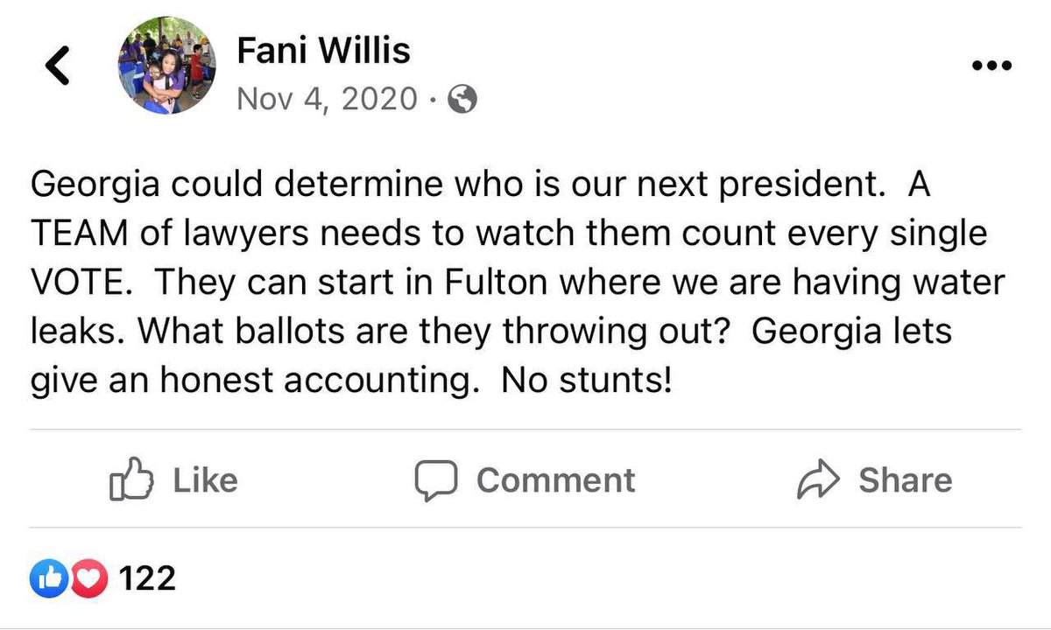Open the Fani Willis profile name link
1051x630 pixels.
coord(323,52)
